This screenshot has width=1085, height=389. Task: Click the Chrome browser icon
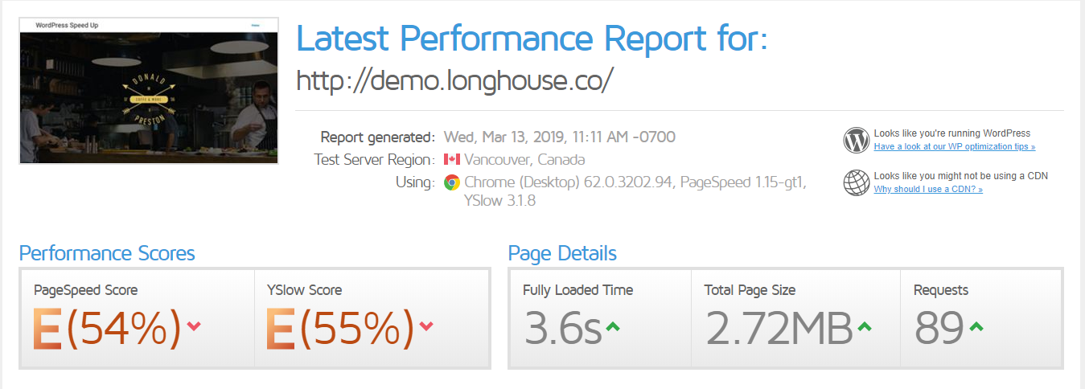click(x=452, y=182)
